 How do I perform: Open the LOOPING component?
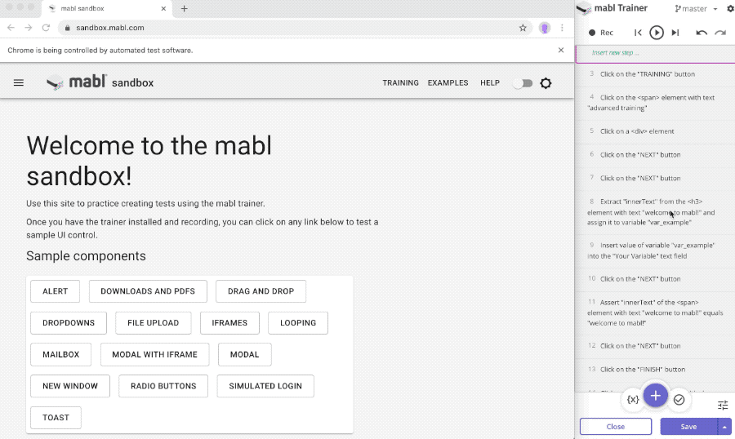point(298,323)
